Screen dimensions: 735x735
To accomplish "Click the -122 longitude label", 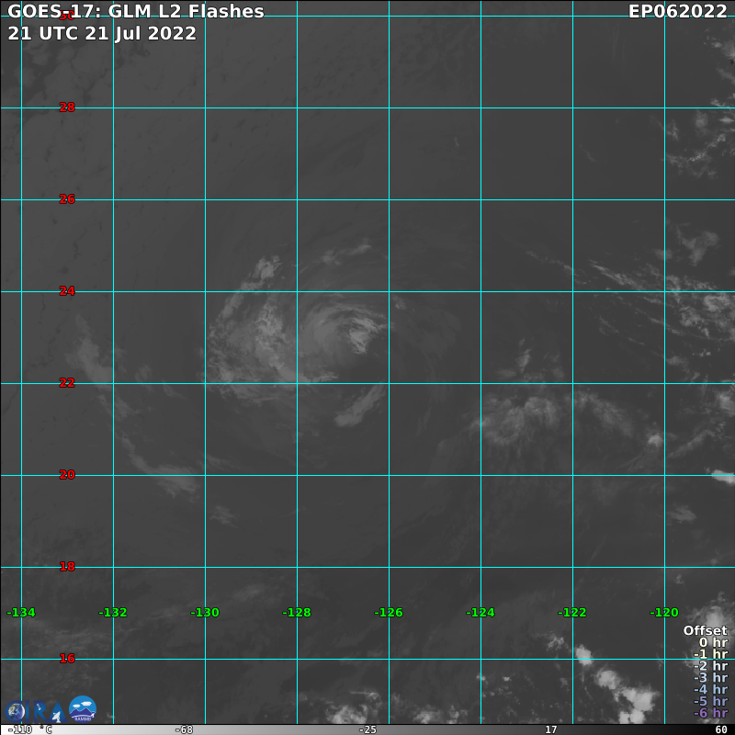I will click(572, 613).
